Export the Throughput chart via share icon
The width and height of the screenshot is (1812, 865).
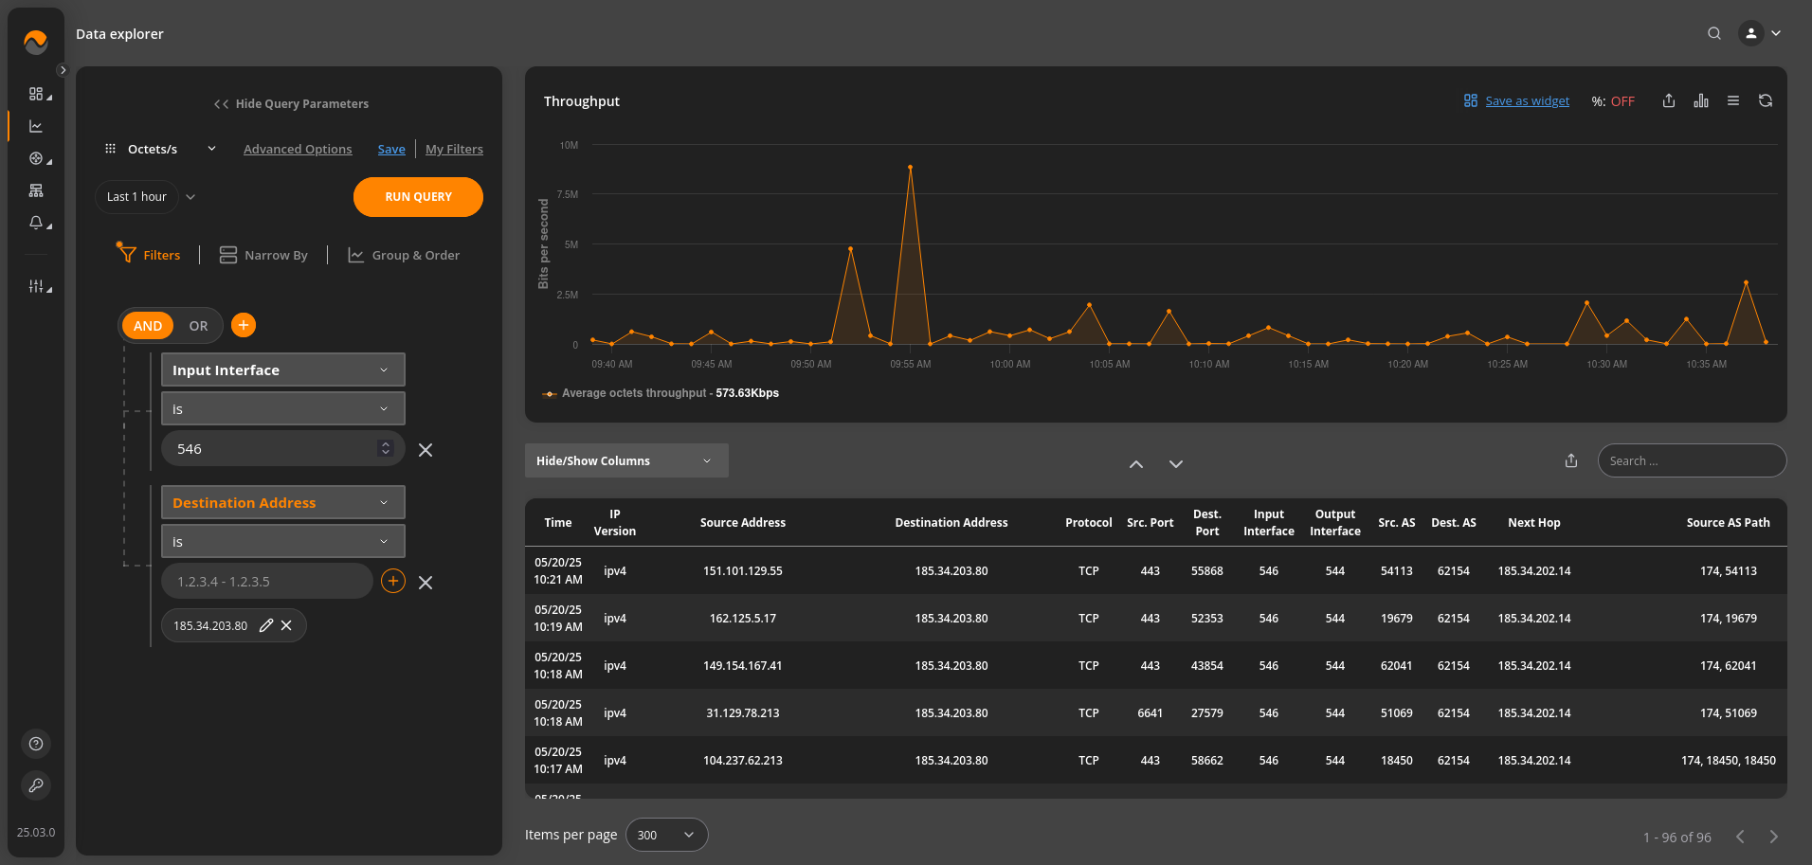pyautogui.click(x=1669, y=101)
